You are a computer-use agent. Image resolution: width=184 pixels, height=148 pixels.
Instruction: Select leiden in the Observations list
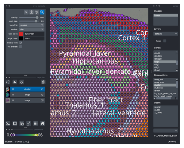[157, 91]
